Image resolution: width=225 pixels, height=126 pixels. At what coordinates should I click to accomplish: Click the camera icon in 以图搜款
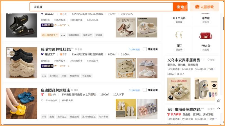(x=197, y=7)
